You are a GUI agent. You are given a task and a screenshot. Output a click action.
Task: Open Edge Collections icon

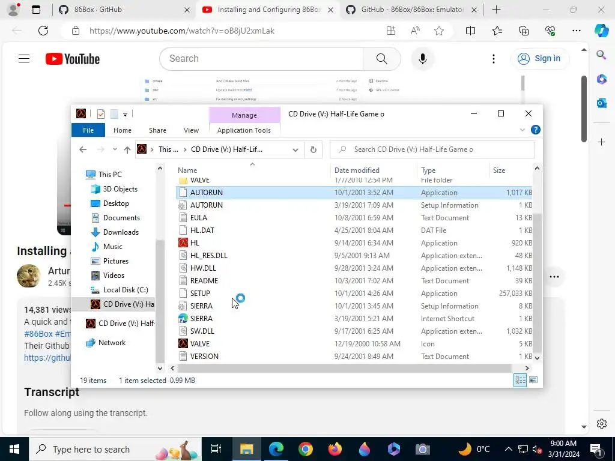(524, 31)
